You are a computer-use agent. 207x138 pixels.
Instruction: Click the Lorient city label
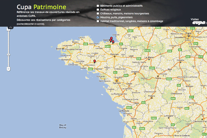coord(84,68)
